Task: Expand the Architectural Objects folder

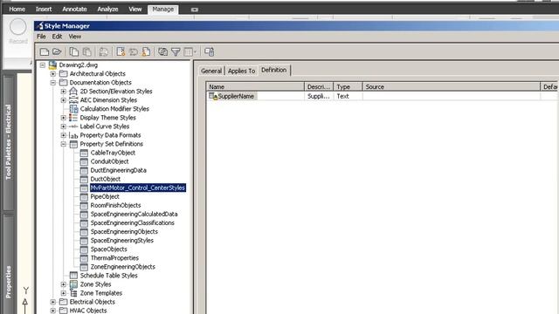Action: point(53,73)
